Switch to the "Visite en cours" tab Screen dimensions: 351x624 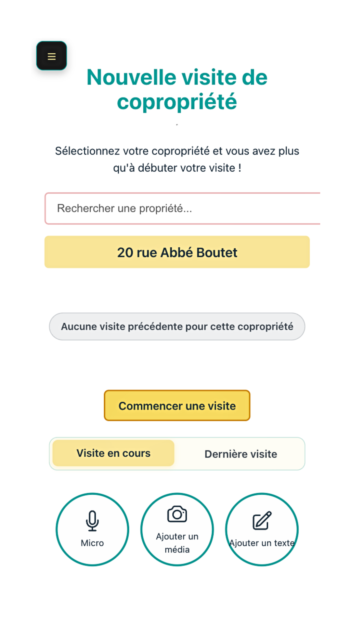coord(113,453)
